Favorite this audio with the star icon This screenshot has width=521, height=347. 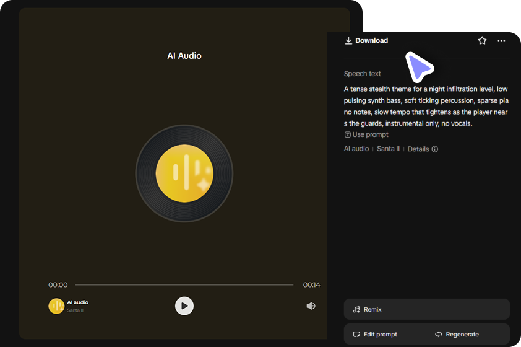pos(482,41)
